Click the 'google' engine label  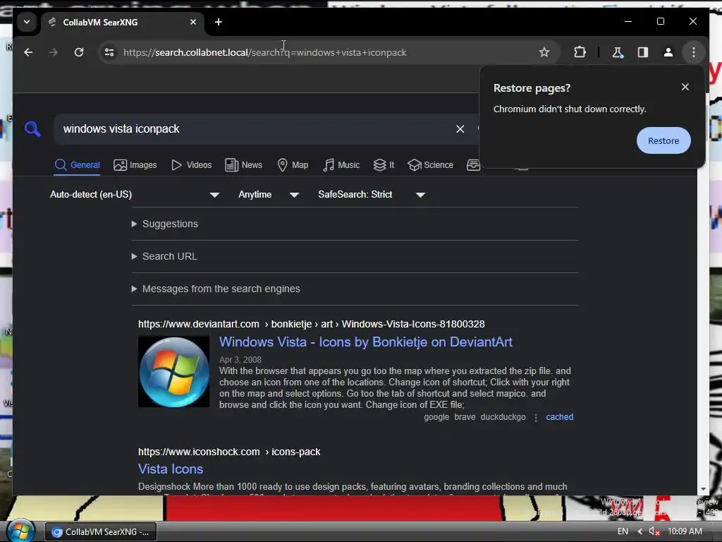[x=436, y=417]
